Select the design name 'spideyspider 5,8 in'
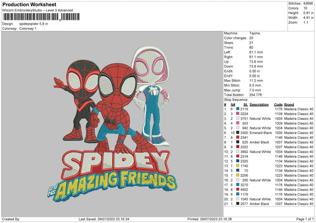 click(34, 24)
